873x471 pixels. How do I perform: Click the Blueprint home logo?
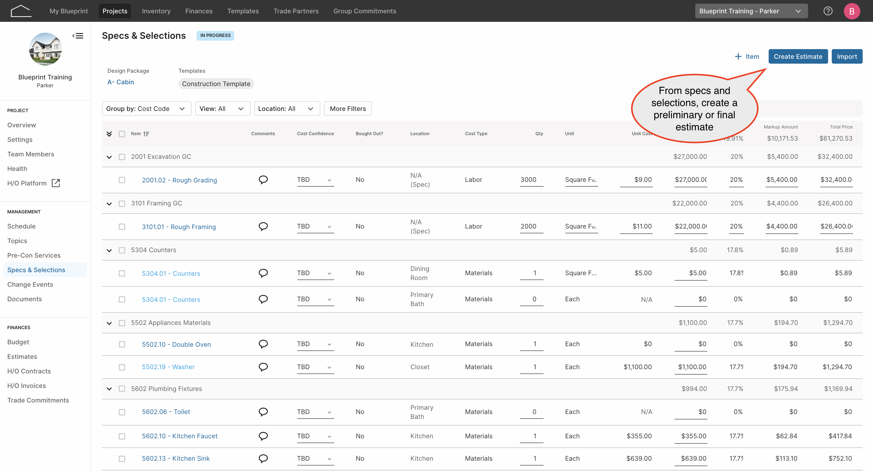pyautogui.click(x=21, y=11)
